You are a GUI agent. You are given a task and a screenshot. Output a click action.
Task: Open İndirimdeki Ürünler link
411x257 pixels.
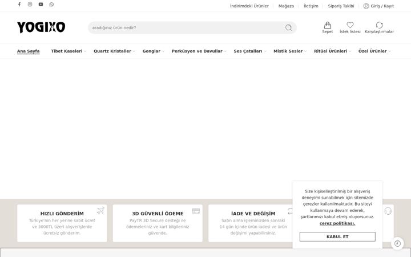(249, 6)
